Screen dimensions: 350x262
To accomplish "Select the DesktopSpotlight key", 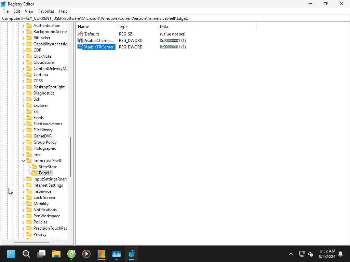I will pos(49,87).
